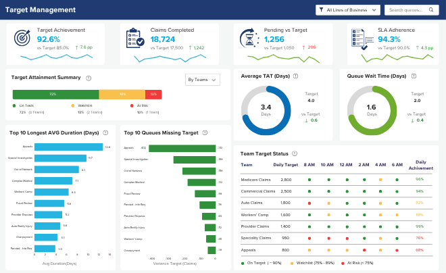This screenshot has width=446, height=273.
Task: Toggle the On Track legend item
Action: [x=24, y=105]
